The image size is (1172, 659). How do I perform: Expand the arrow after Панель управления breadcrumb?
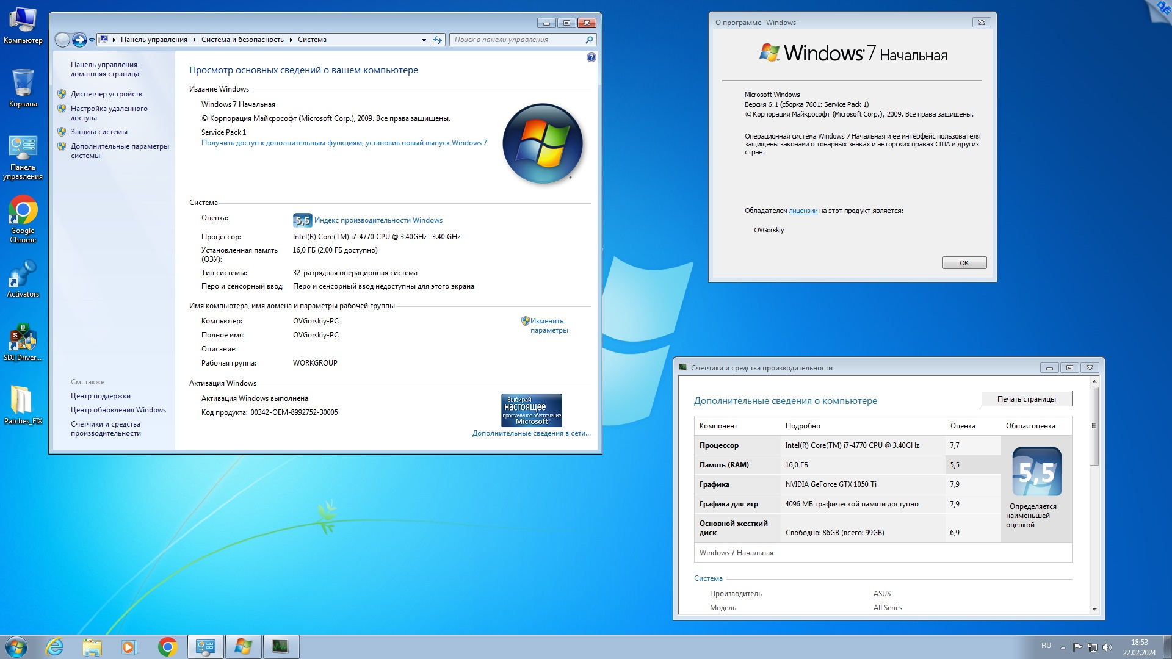click(x=194, y=40)
